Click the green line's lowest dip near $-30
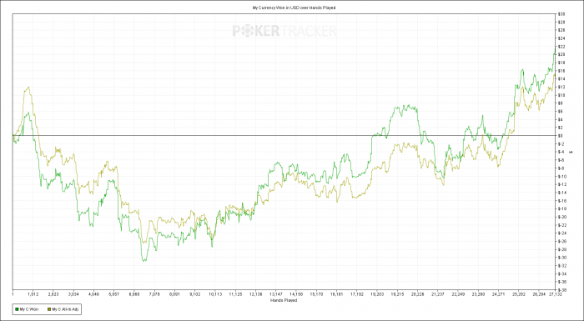 pyautogui.click(x=143, y=260)
